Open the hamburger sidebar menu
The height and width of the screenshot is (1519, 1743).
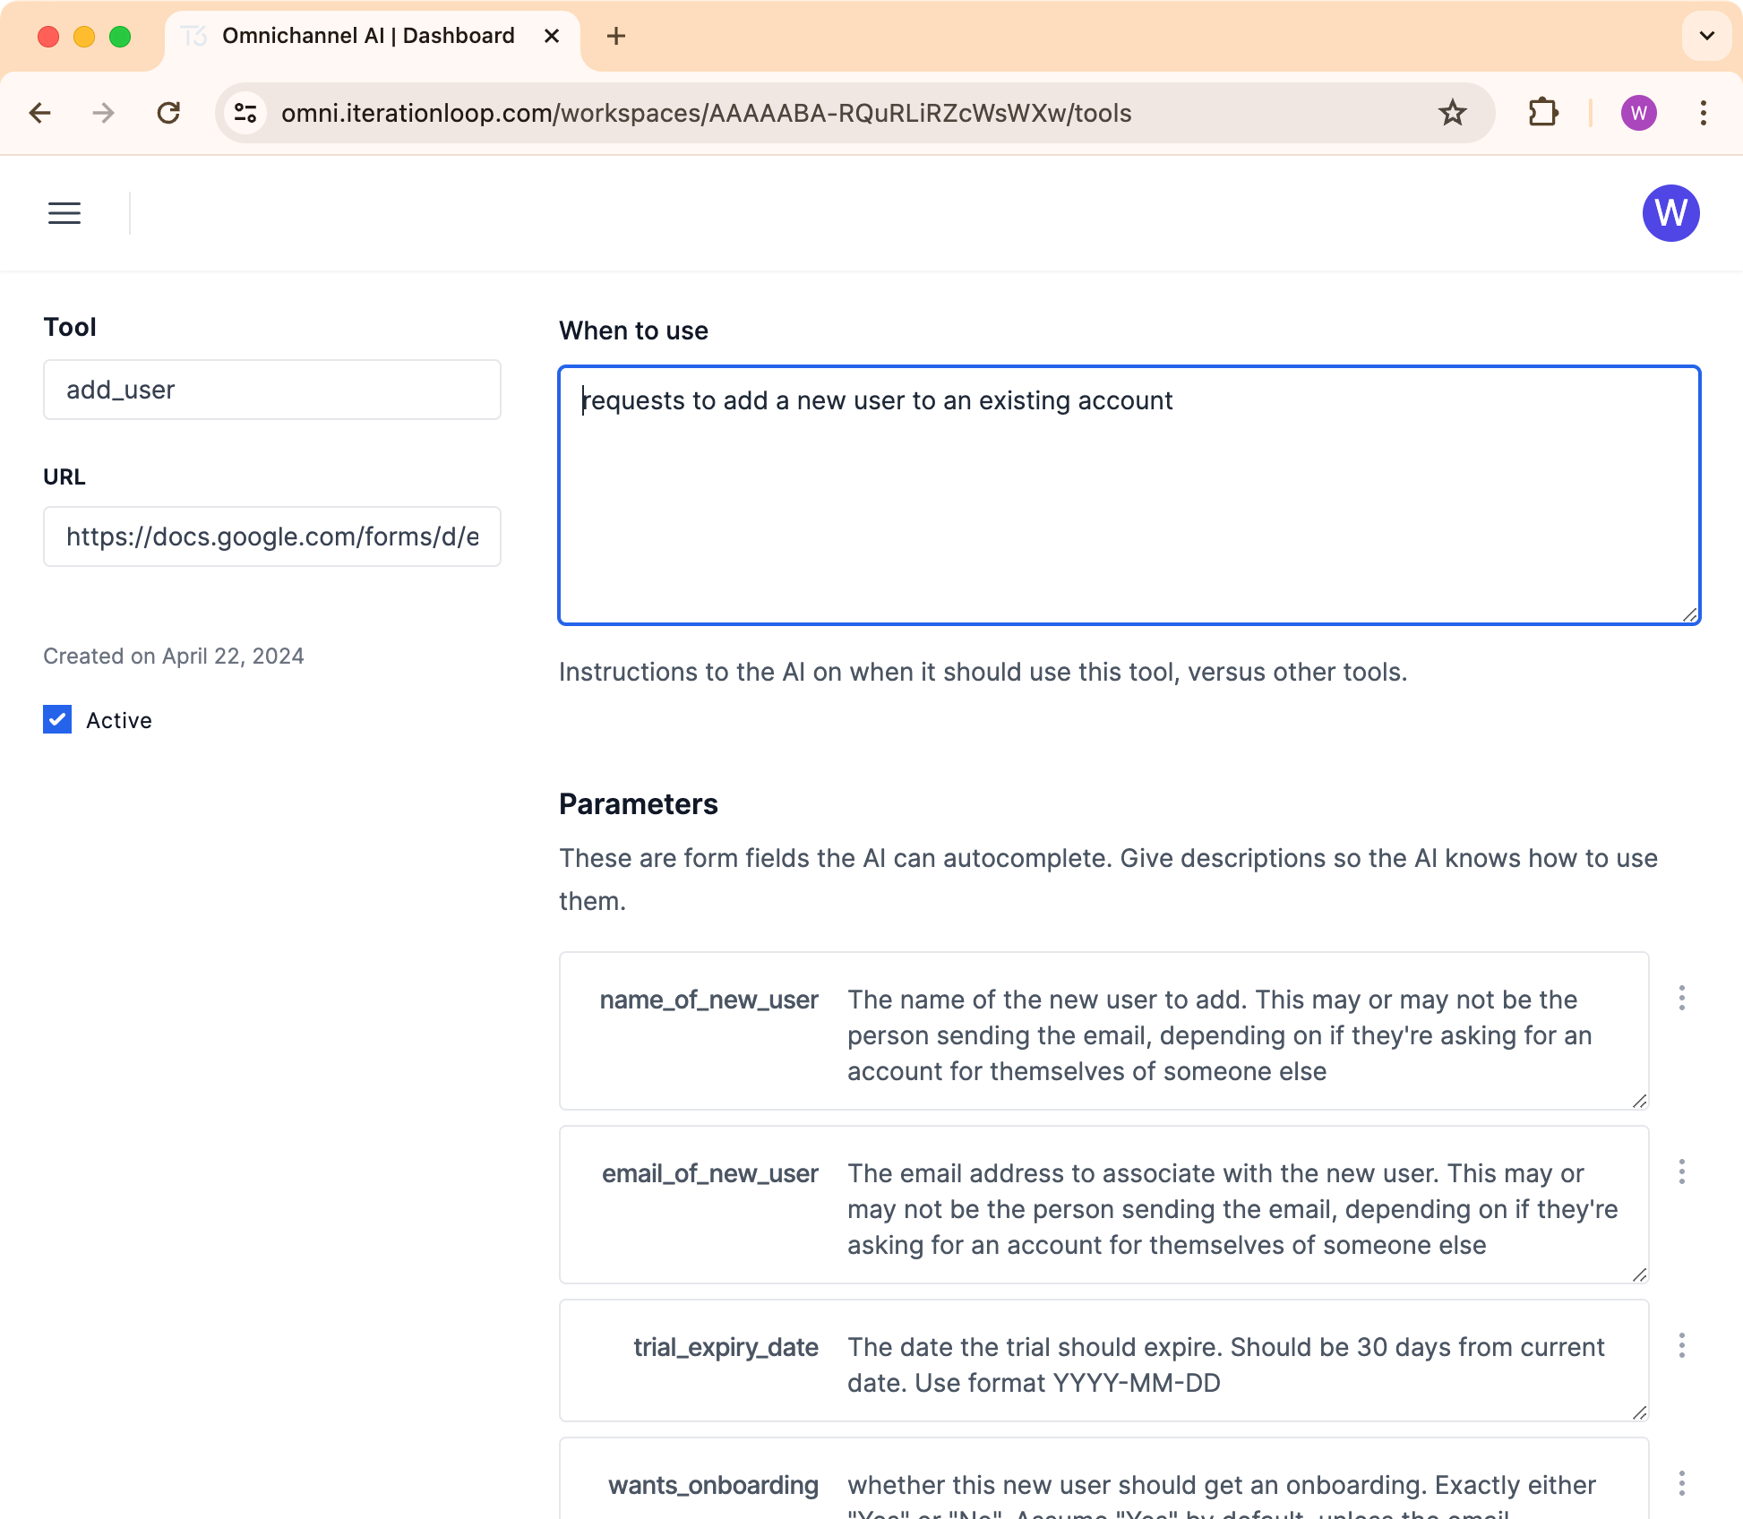(x=64, y=213)
